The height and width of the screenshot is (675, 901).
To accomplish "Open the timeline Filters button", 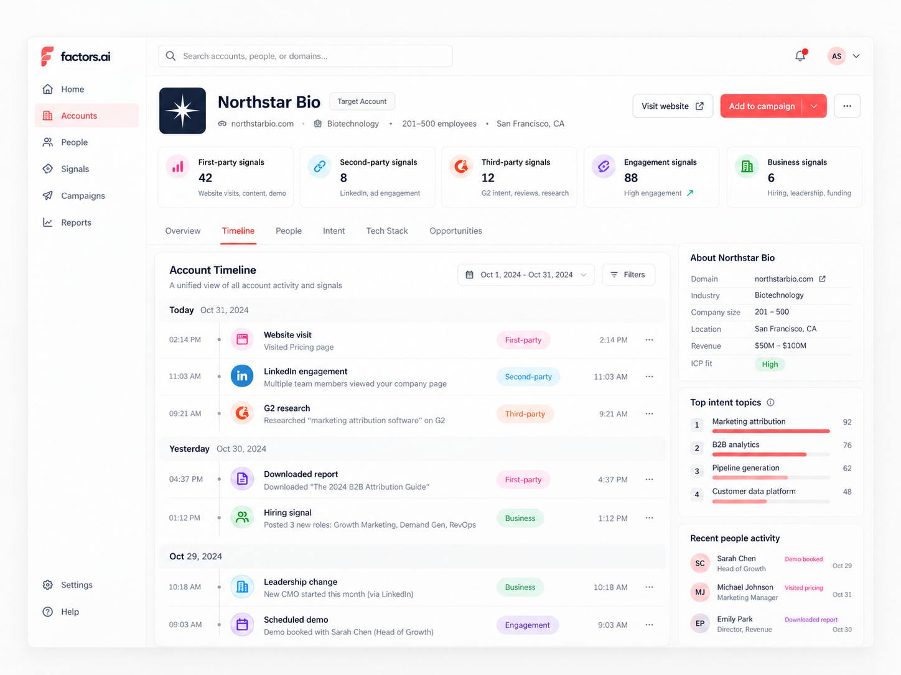I will coord(628,275).
